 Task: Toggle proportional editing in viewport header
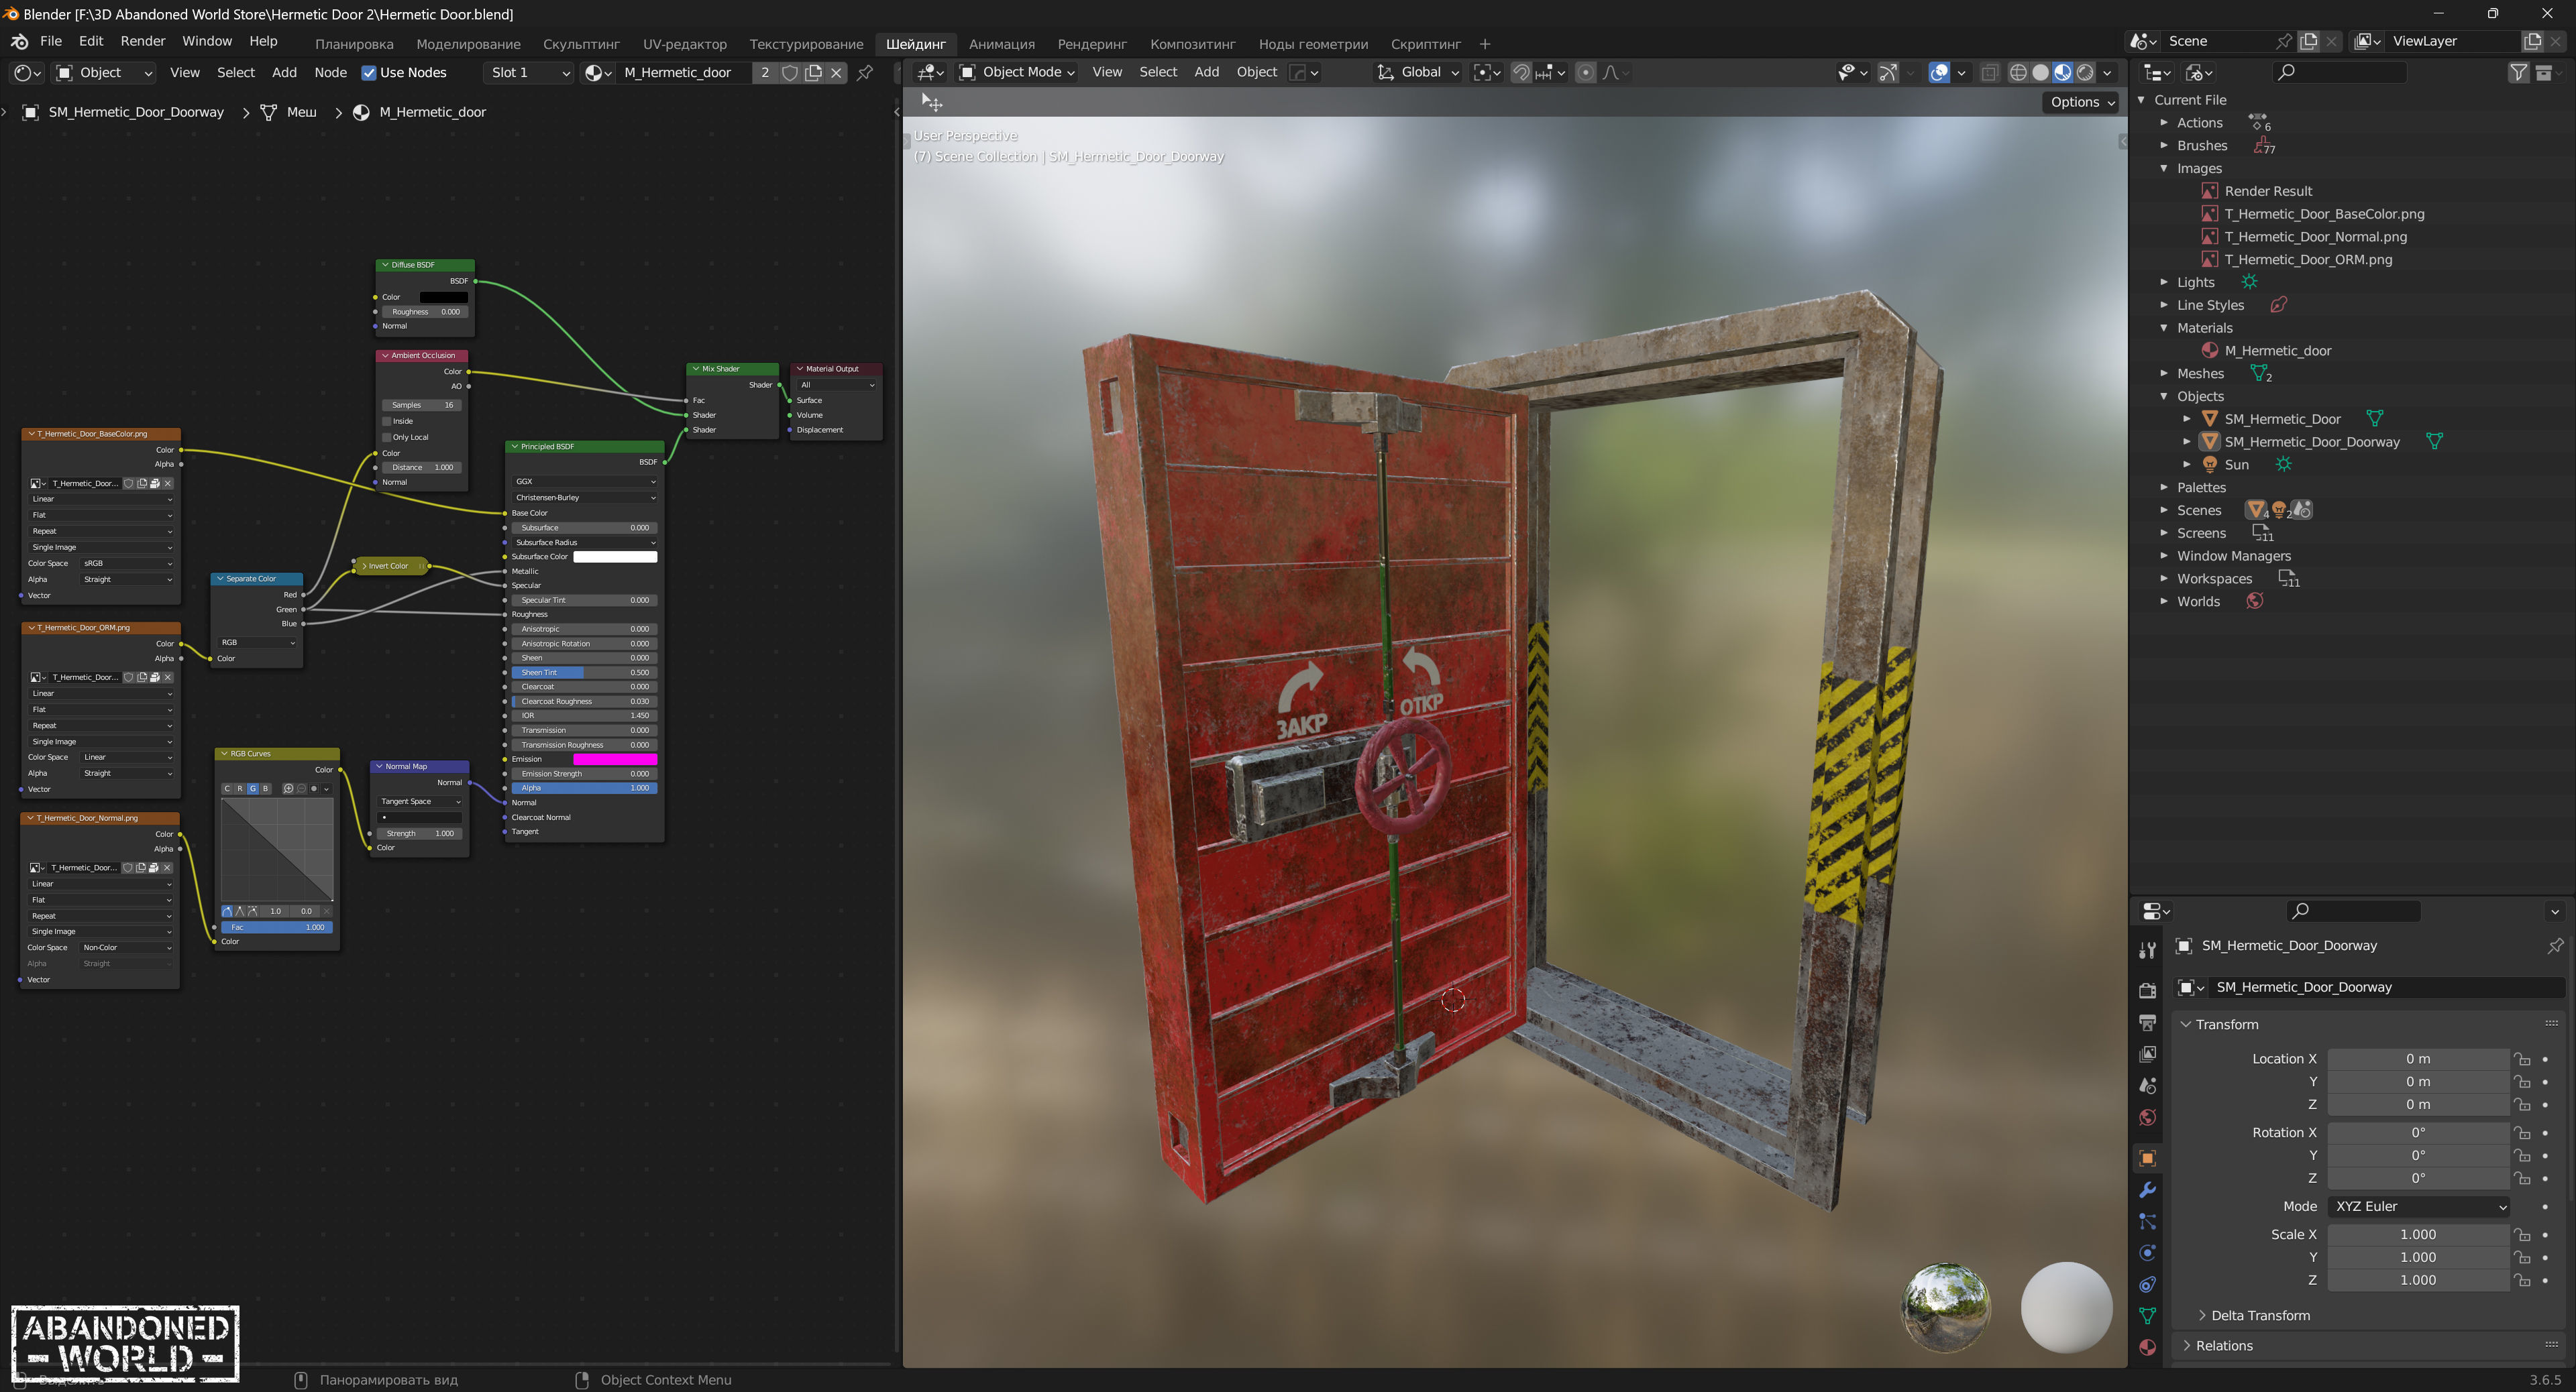1585,72
